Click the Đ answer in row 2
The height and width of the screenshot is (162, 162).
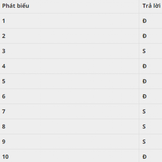144,36
